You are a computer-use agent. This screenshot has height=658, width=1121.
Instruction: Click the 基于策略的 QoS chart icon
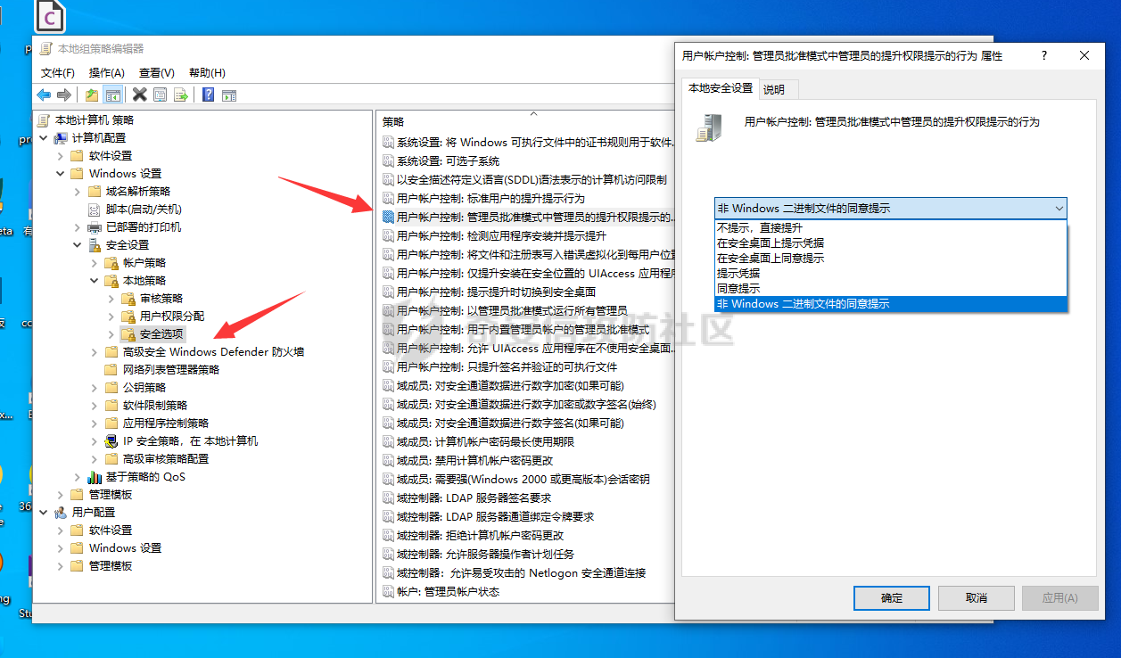(x=95, y=476)
